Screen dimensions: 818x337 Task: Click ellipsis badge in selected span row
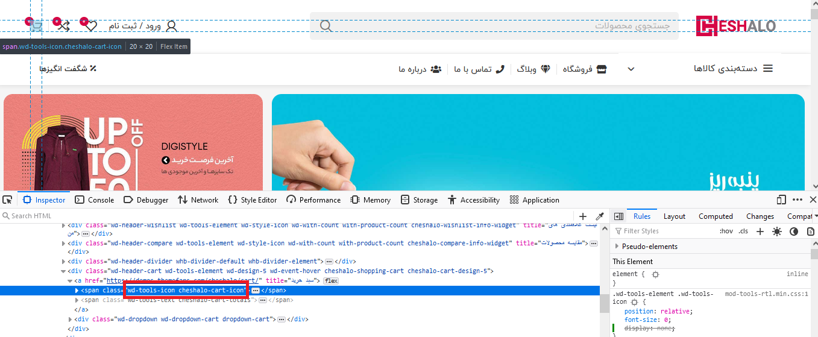[x=255, y=291]
